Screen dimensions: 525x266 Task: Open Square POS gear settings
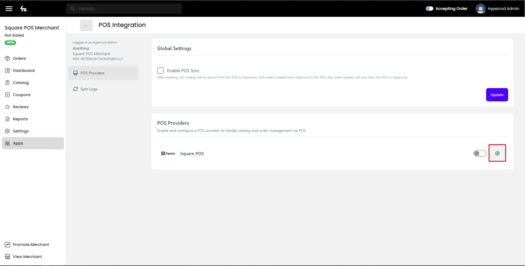click(x=497, y=153)
